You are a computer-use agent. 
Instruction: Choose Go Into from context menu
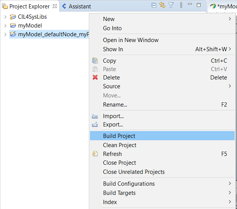(162, 28)
